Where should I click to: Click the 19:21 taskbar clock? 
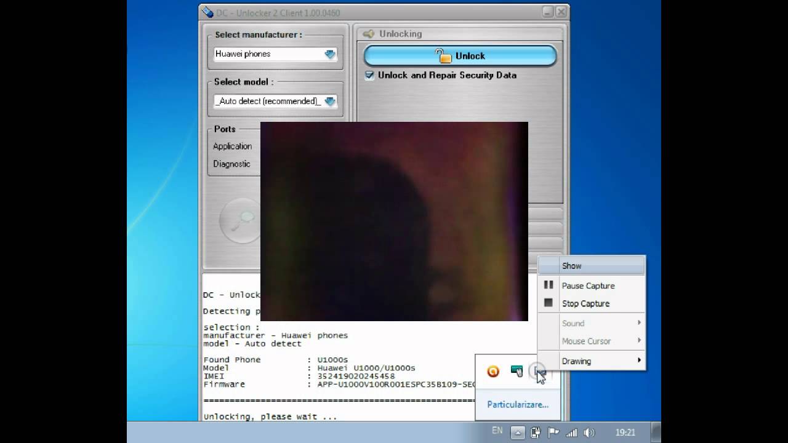click(x=625, y=433)
